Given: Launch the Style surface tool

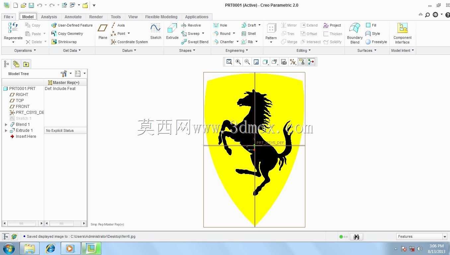Looking at the screenshot, I should [373, 34].
